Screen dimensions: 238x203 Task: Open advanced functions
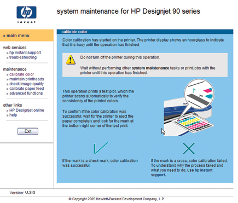tap(26, 93)
